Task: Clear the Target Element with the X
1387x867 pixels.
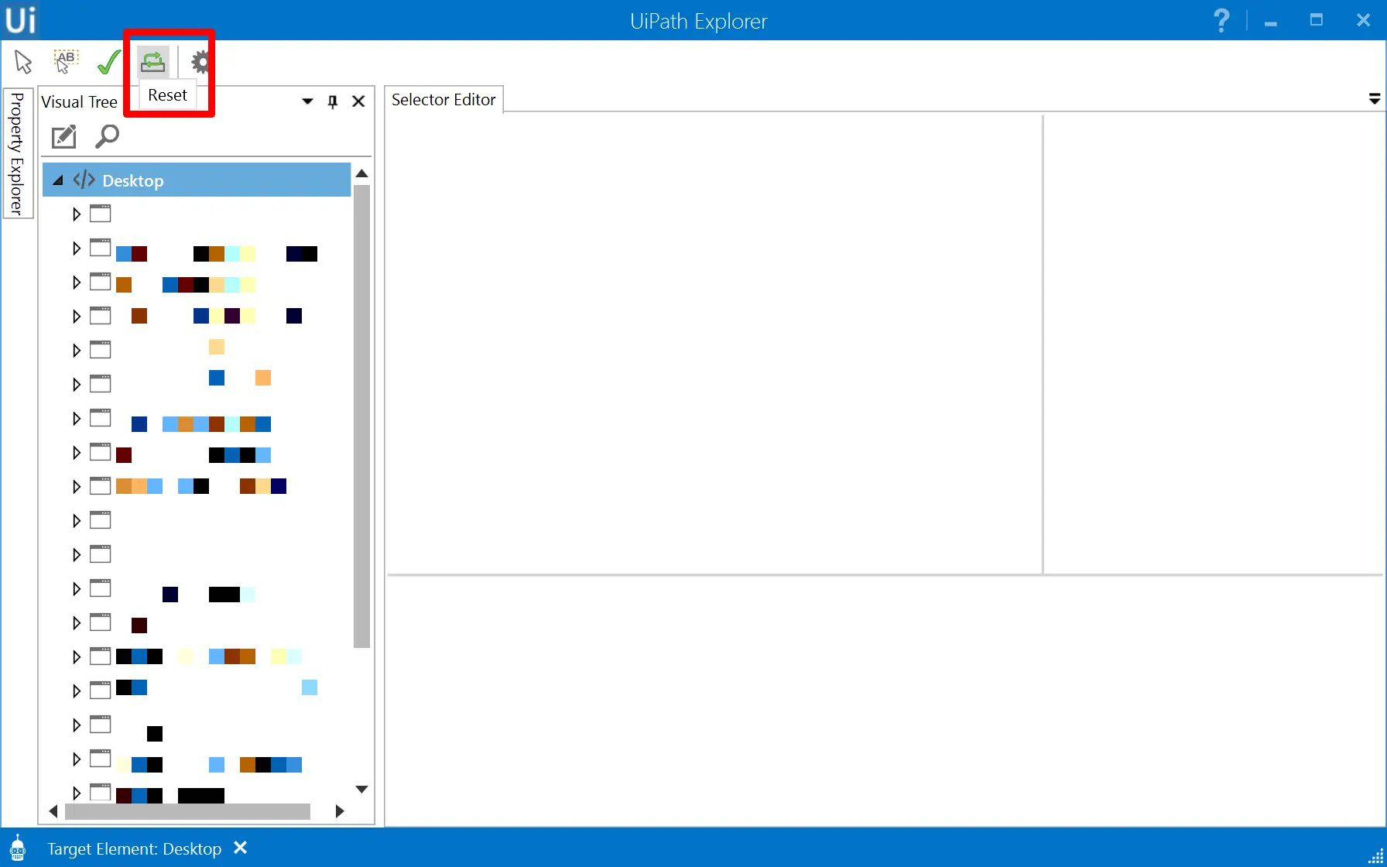Action: click(x=241, y=848)
